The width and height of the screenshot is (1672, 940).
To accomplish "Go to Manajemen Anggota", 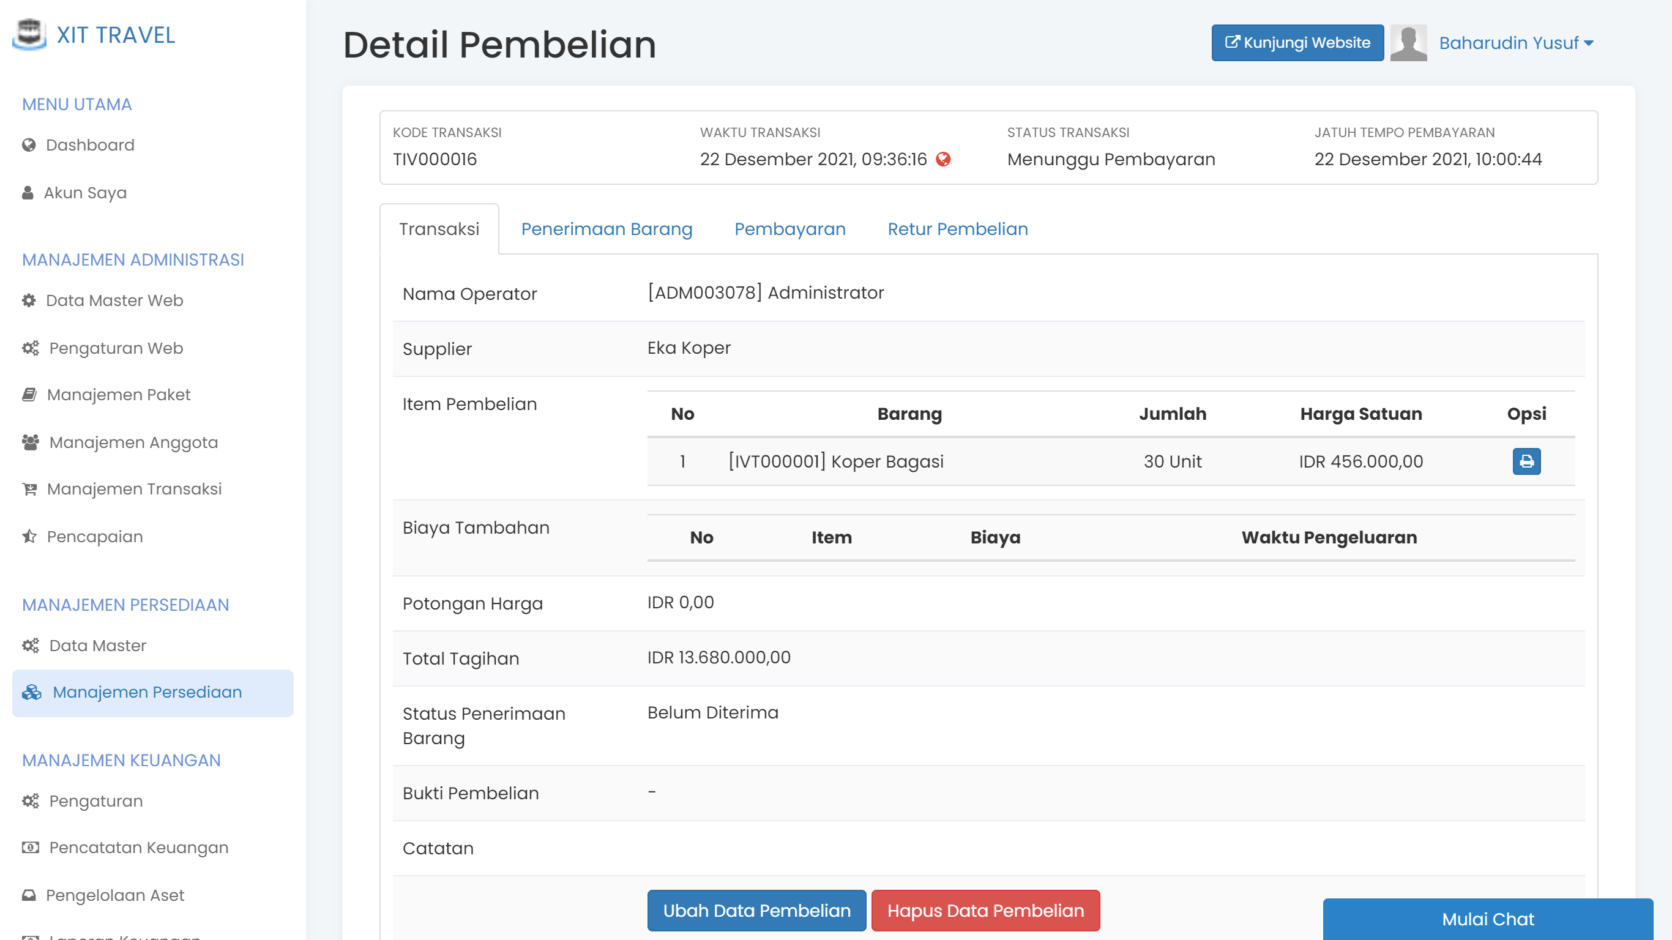I will point(133,442).
